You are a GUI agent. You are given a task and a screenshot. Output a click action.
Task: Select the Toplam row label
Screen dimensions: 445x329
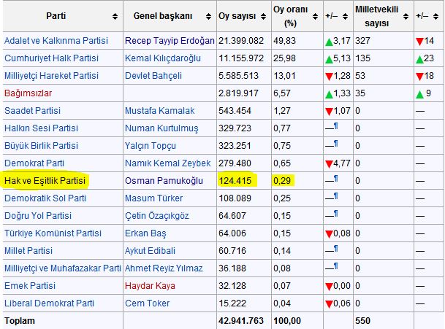20,321
